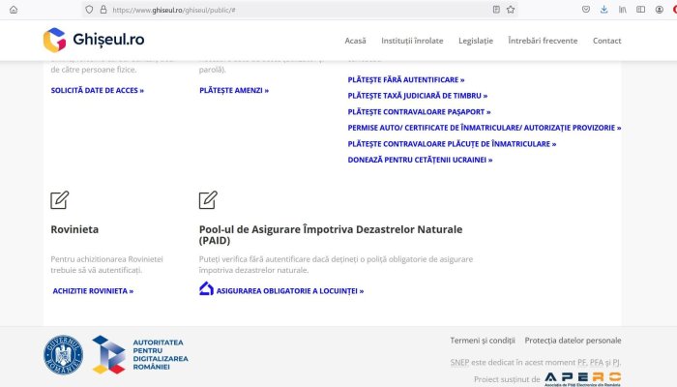Image resolution: width=677 pixels, height=387 pixels.
Task: Open the Întrebări frecvente menu item
Action: click(543, 42)
